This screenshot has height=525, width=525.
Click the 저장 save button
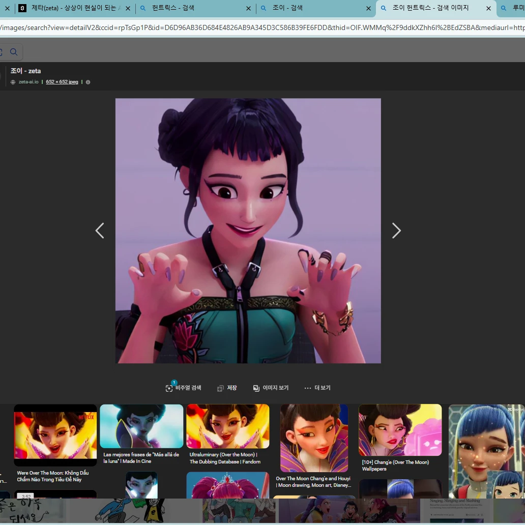click(227, 388)
